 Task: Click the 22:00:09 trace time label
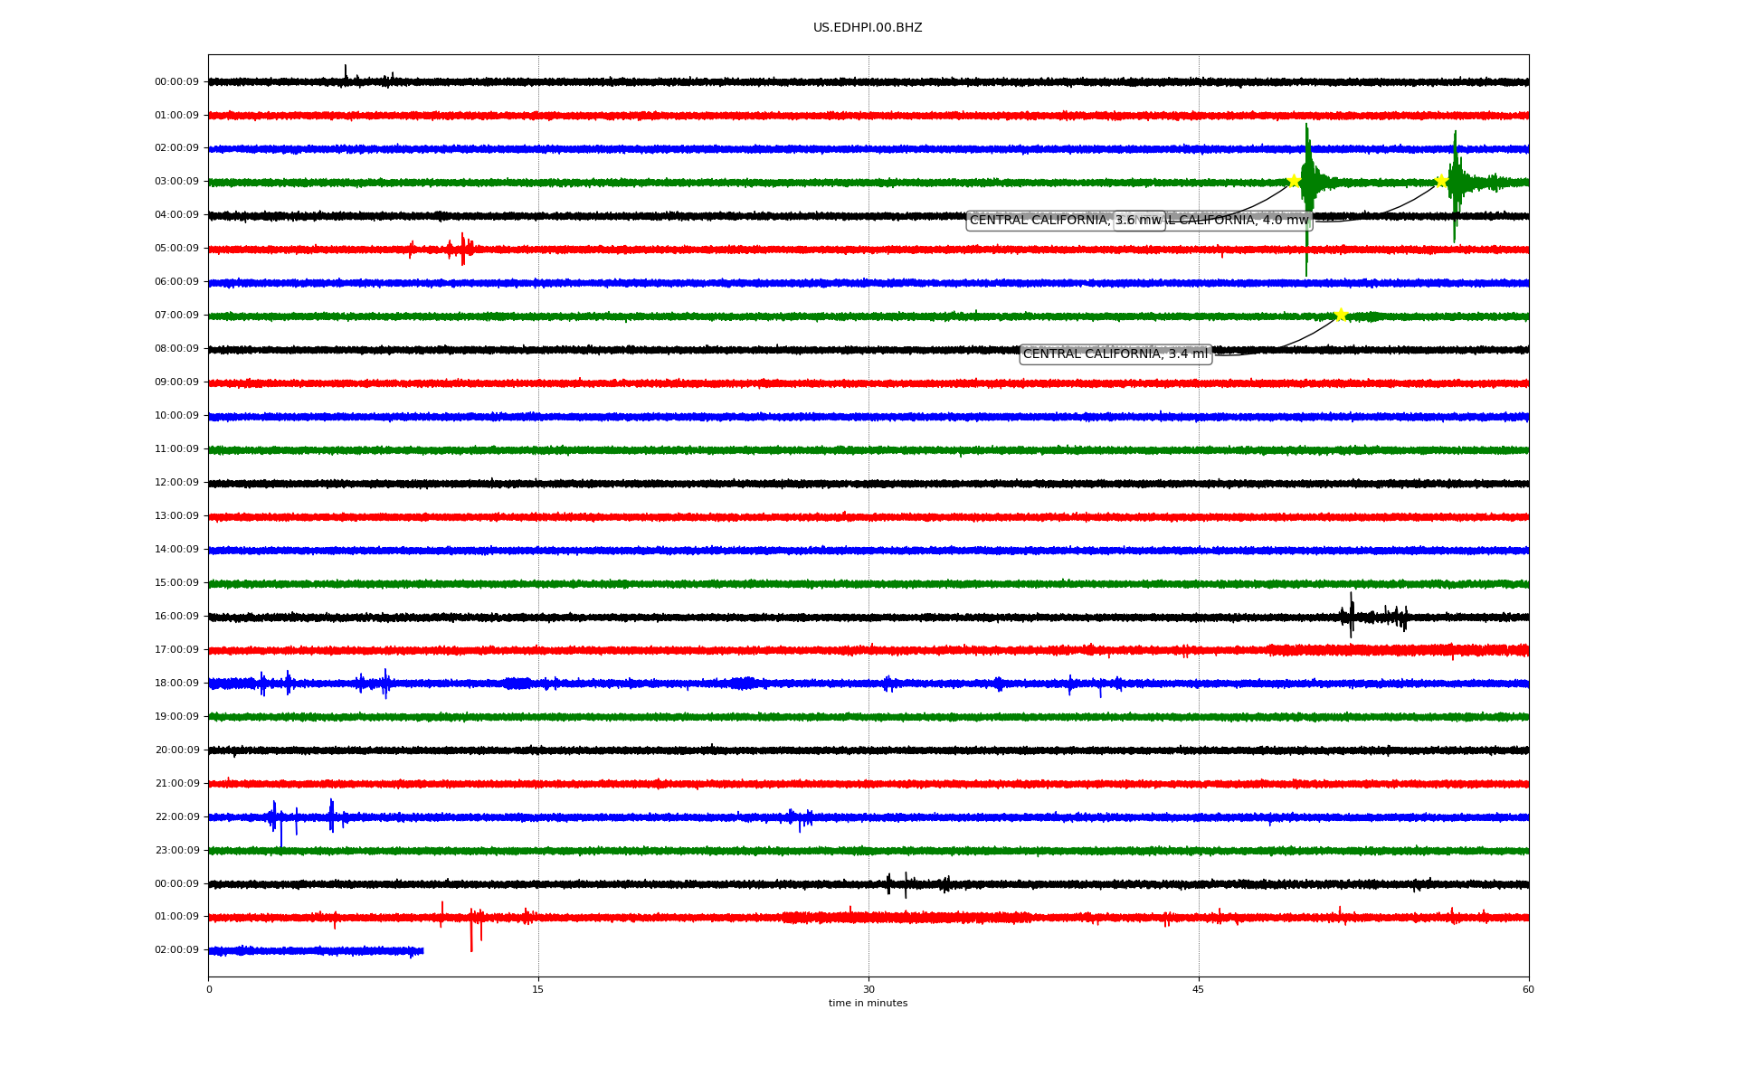[176, 817]
